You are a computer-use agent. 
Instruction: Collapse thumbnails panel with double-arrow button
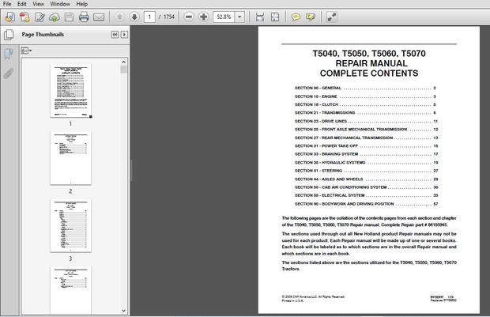(115, 35)
